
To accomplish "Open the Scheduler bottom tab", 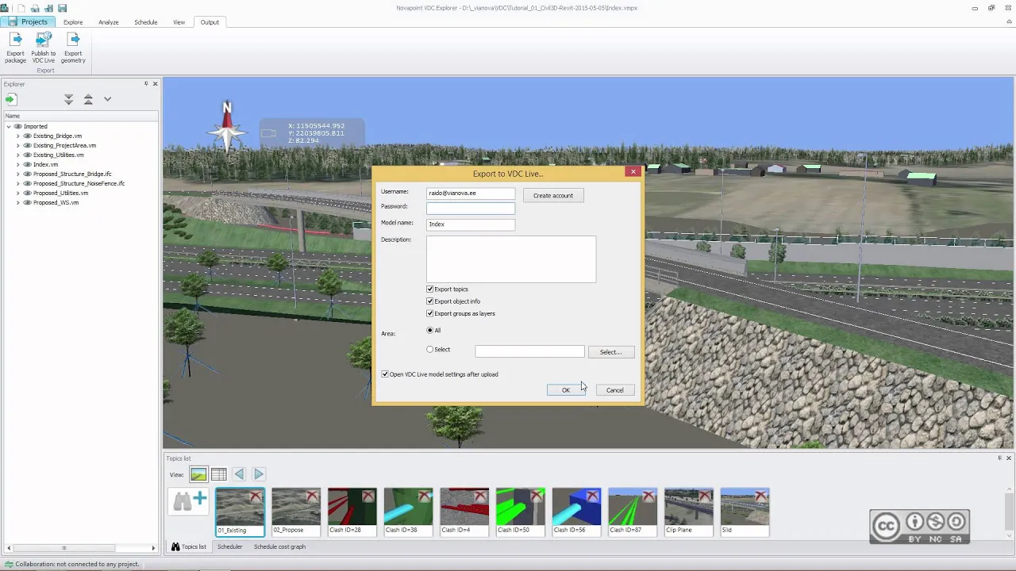I will pyautogui.click(x=230, y=546).
